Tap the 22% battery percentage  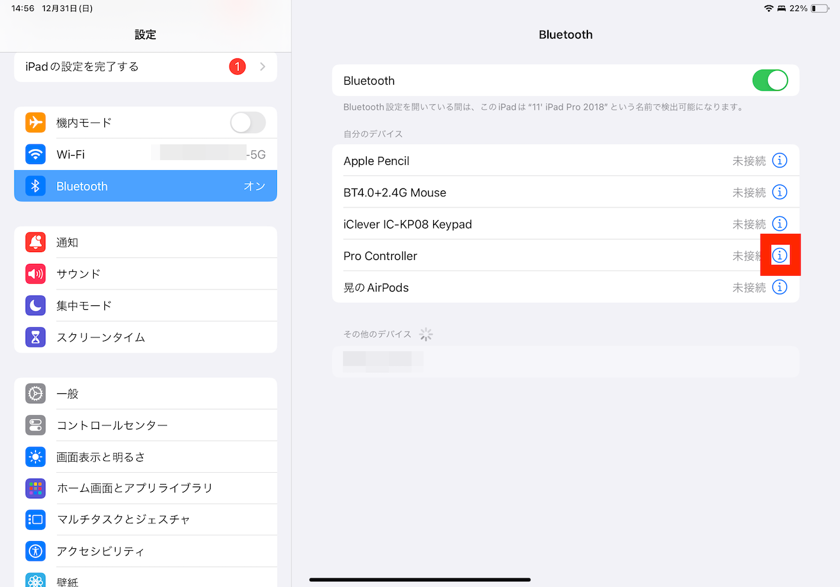tap(799, 9)
